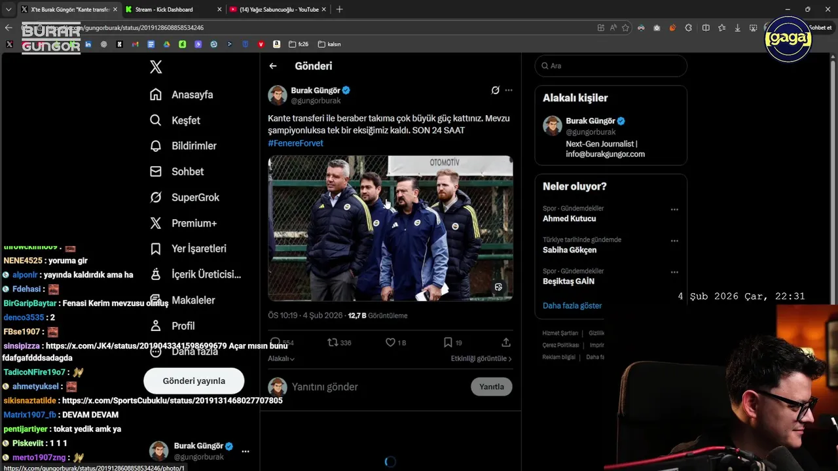The width and height of the screenshot is (838, 471).
Task: Open Profil page
Action: 172,326
